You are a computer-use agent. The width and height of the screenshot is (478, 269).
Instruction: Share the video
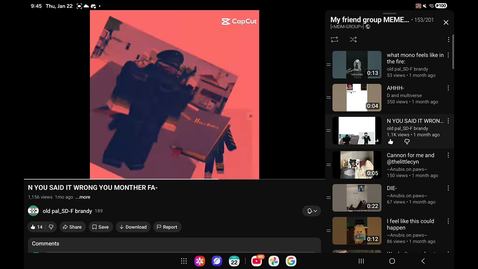72,227
